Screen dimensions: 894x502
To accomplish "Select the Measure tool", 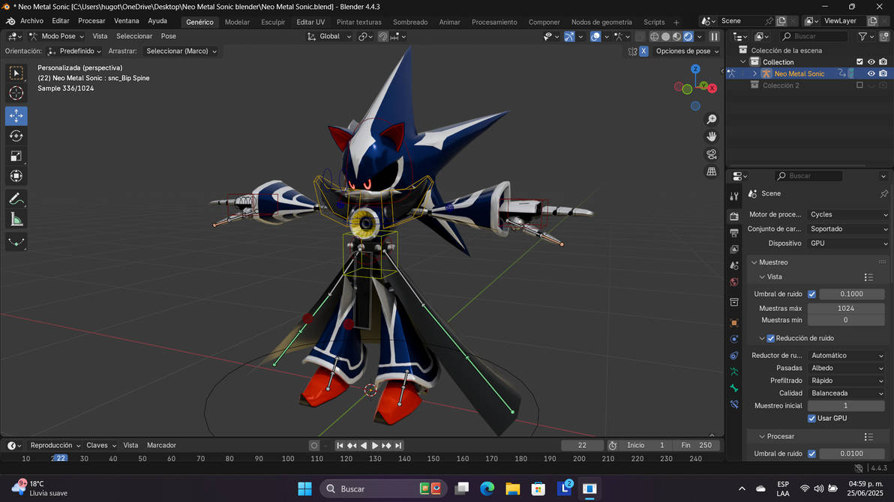I will point(16,220).
